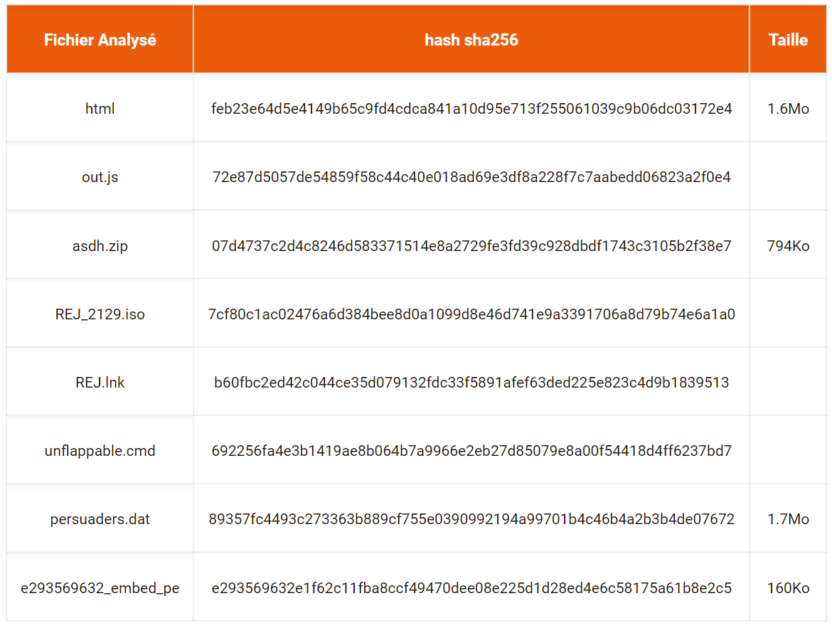
Task: Click the hash starting with 07d4737c2d4c
Action: tap(471, 246)
